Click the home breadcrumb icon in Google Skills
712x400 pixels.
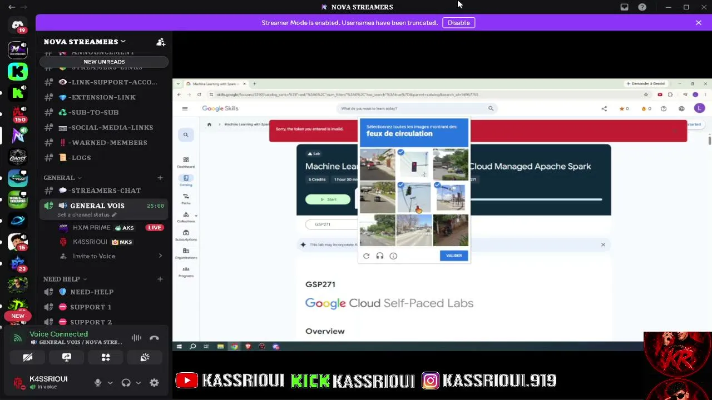tap(209, 124)
